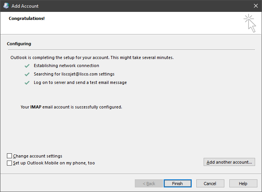The width and height of the screenshot is (262, 192).
Task: Click the checkmark next to Searching for settings
Action: (x=27, y=74)
